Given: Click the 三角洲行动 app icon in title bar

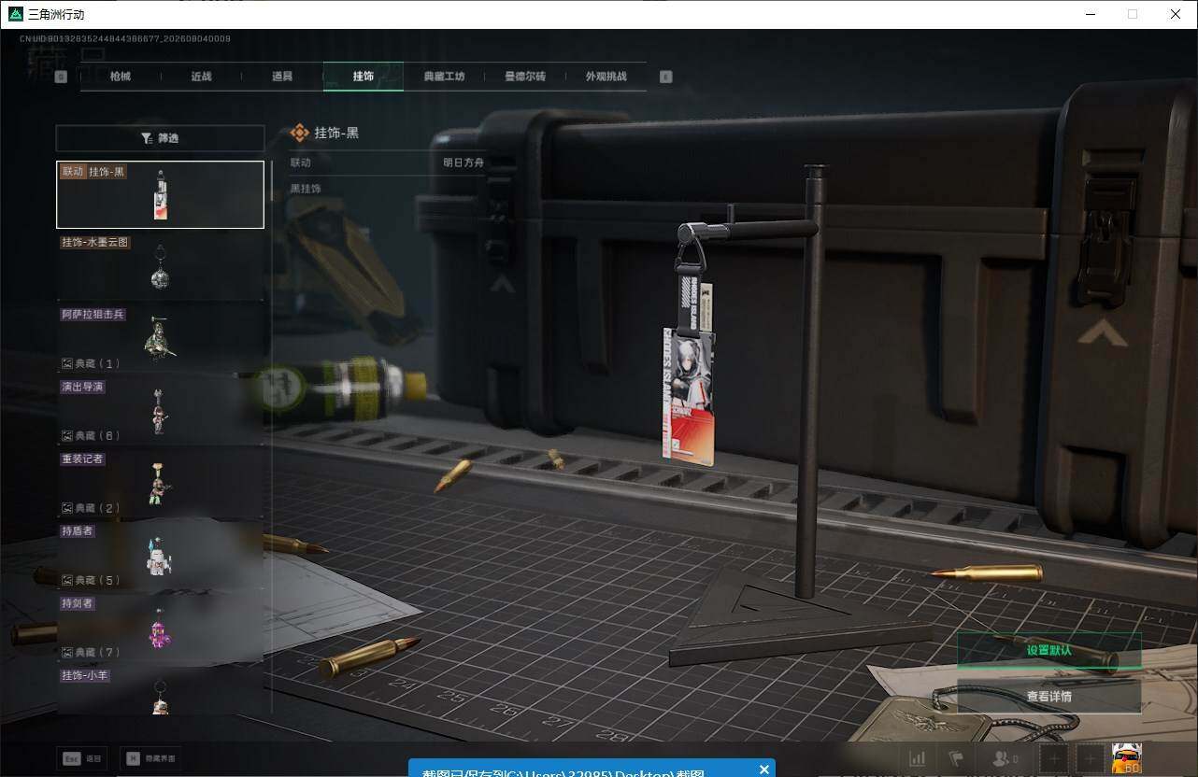Looking at the screenshot, I should [15, 14].
